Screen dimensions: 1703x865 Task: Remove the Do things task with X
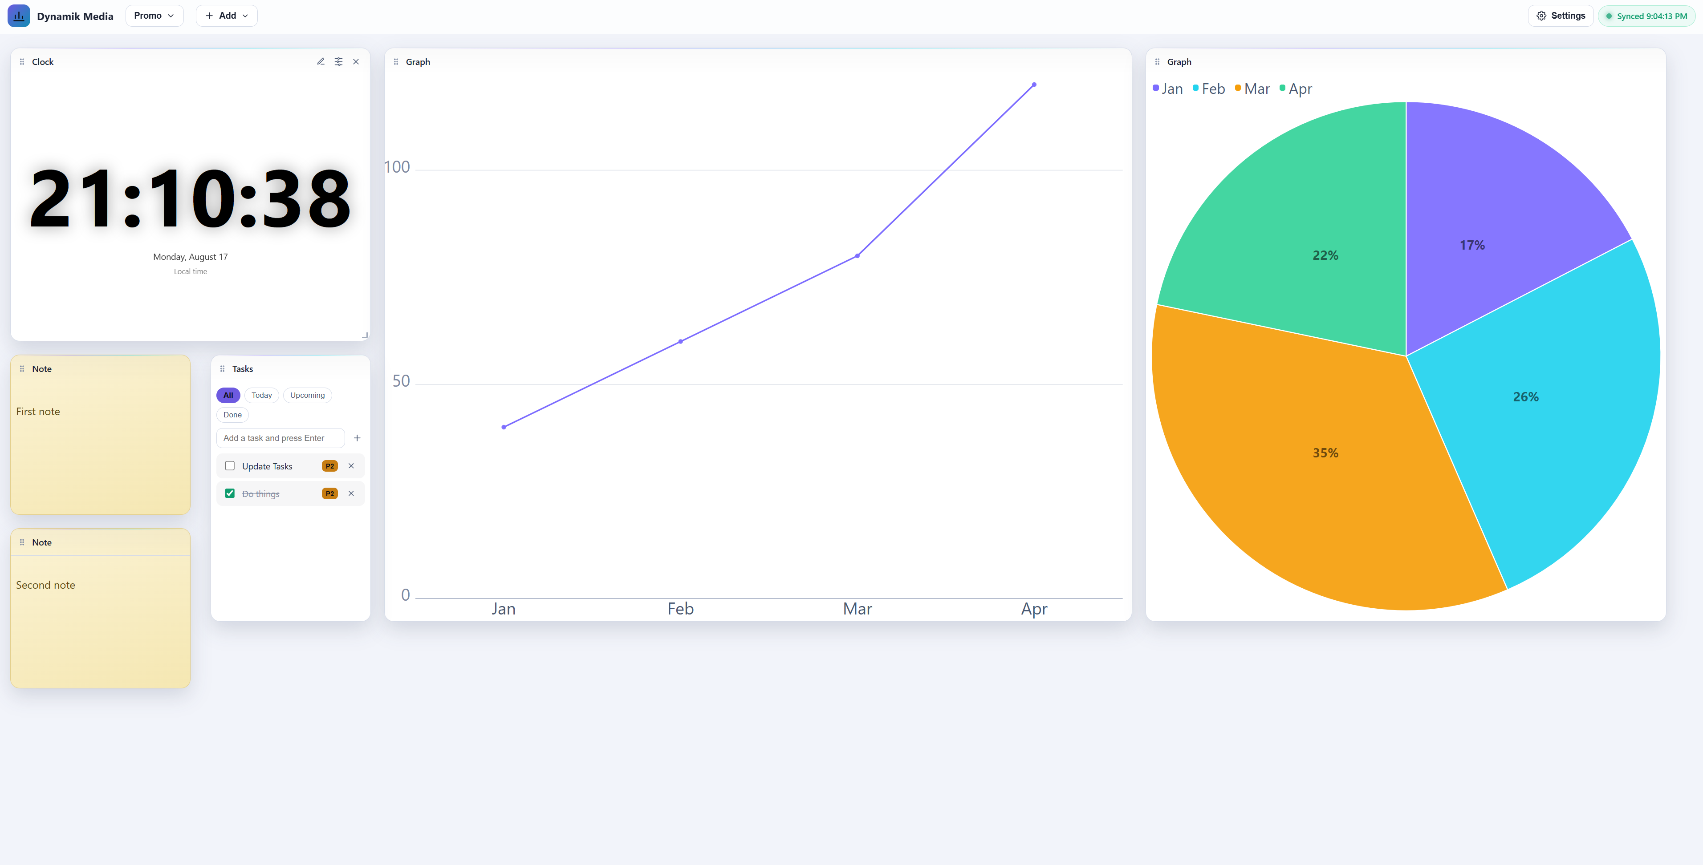coord(351,493)
